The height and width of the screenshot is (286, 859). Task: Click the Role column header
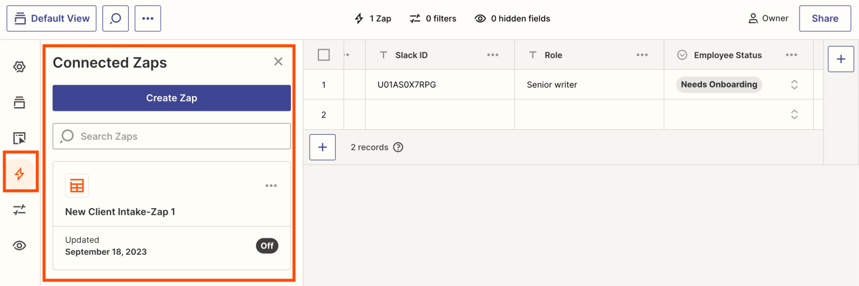click(589, 55)
